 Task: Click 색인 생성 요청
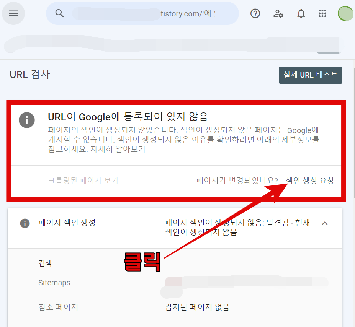click(x=310, y=181)
